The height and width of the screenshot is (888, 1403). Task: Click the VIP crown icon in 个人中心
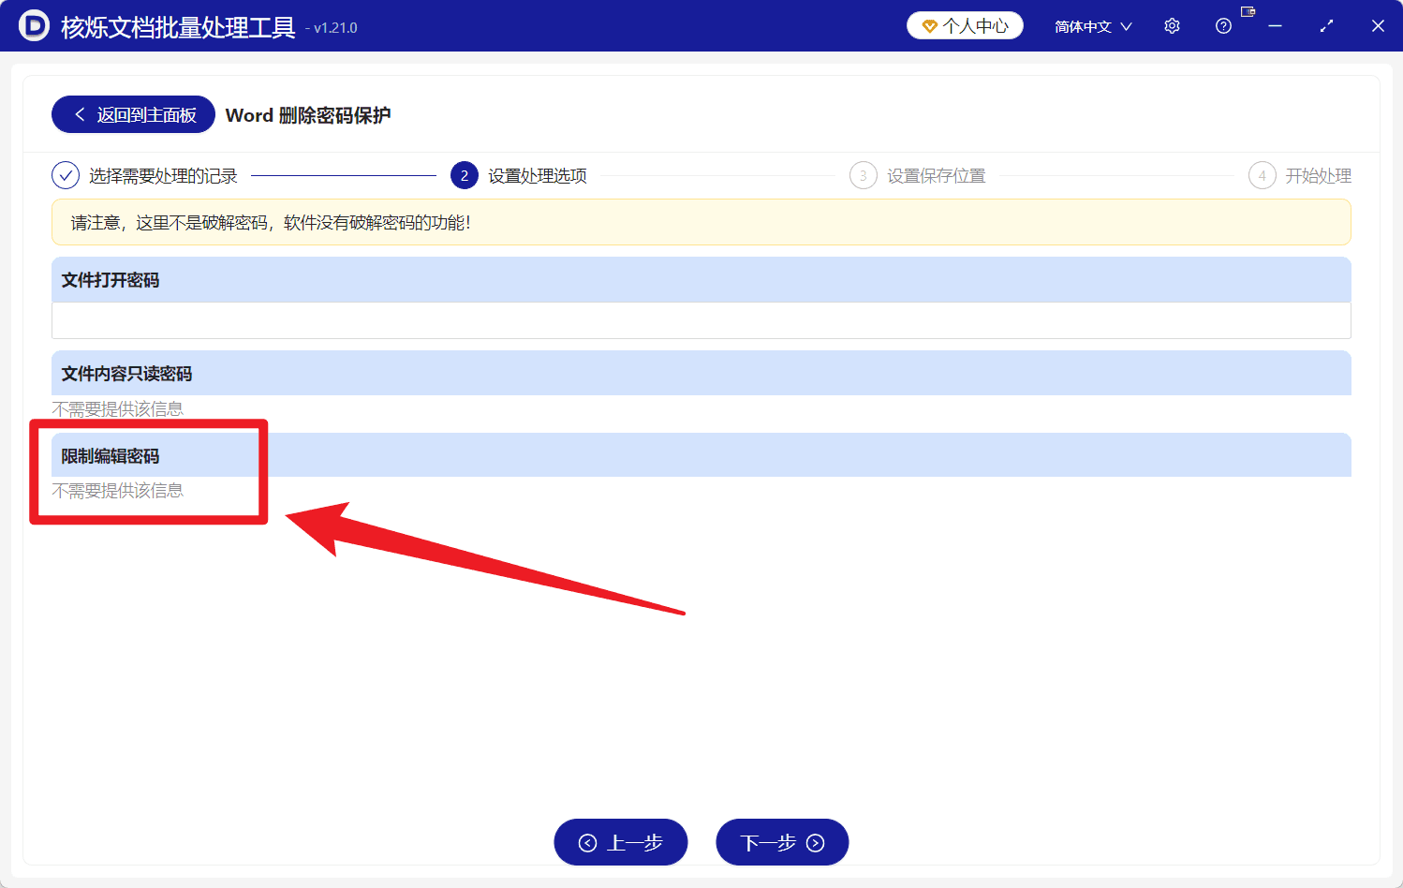pos(930,25)
